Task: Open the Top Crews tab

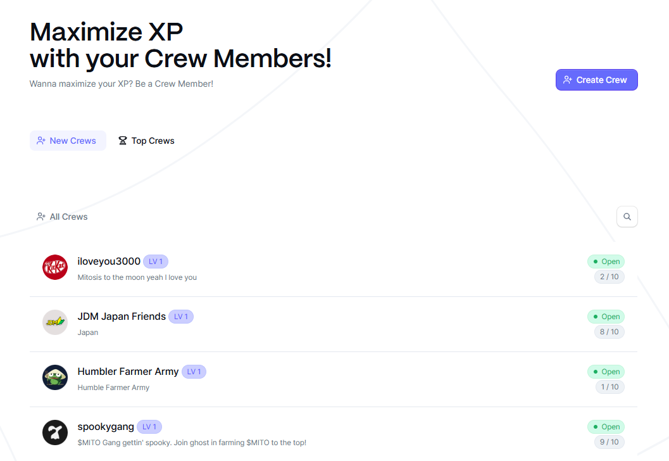Action: (146, 141)
